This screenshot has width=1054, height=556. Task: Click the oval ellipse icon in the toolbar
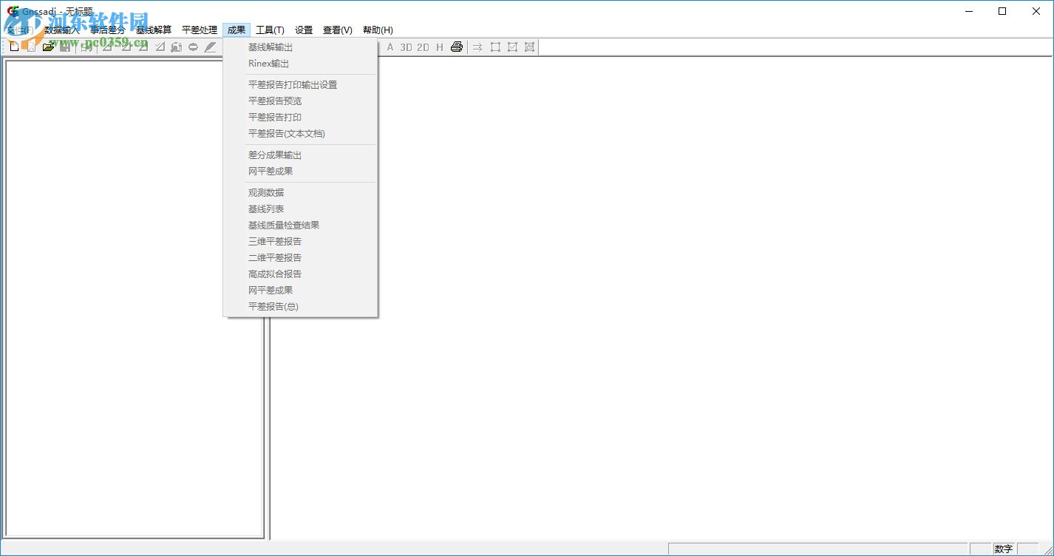pos(193,47)
